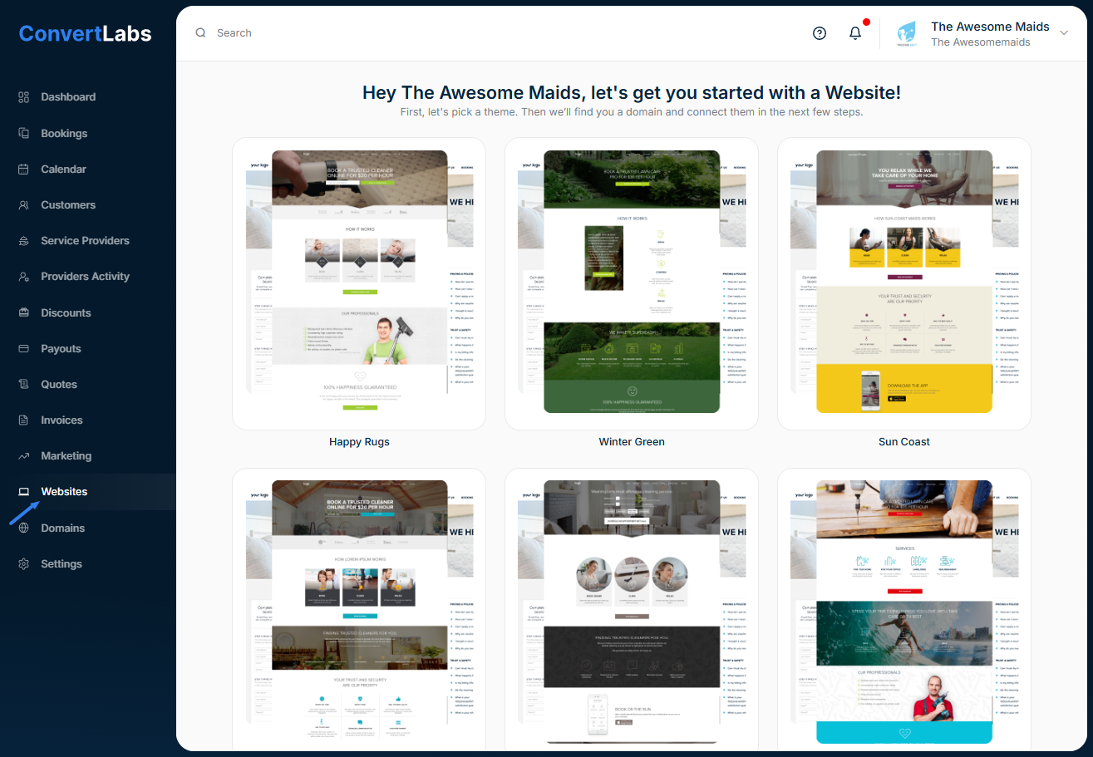Click the Discounts gift icon
The height and width of the screenshot is (757, 1093).
(24, 313)
